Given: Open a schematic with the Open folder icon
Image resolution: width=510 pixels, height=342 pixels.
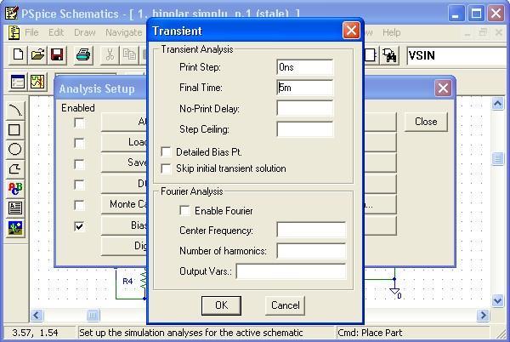Looking at the screenshot, I should [x=37, y=55].
